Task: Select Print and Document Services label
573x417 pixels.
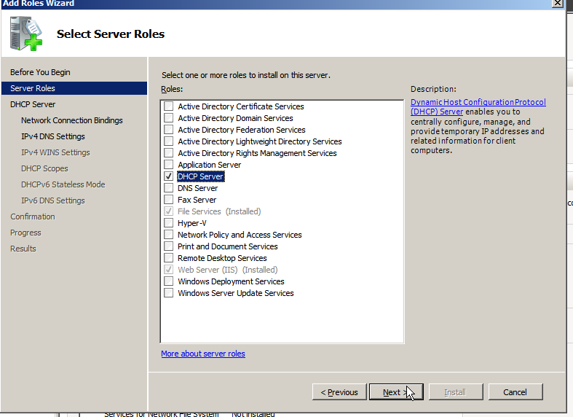Action: point(228,246)
